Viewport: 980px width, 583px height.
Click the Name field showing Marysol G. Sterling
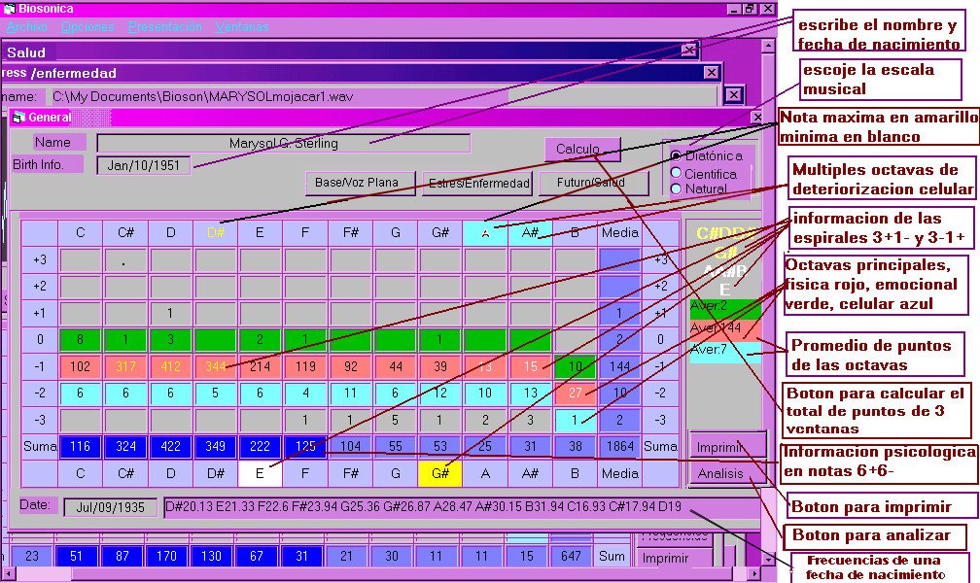[x=284, y=144]
